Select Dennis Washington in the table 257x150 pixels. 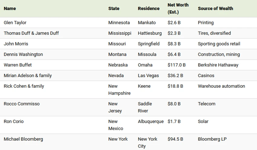pyautogui.click(x=23, y=54)
